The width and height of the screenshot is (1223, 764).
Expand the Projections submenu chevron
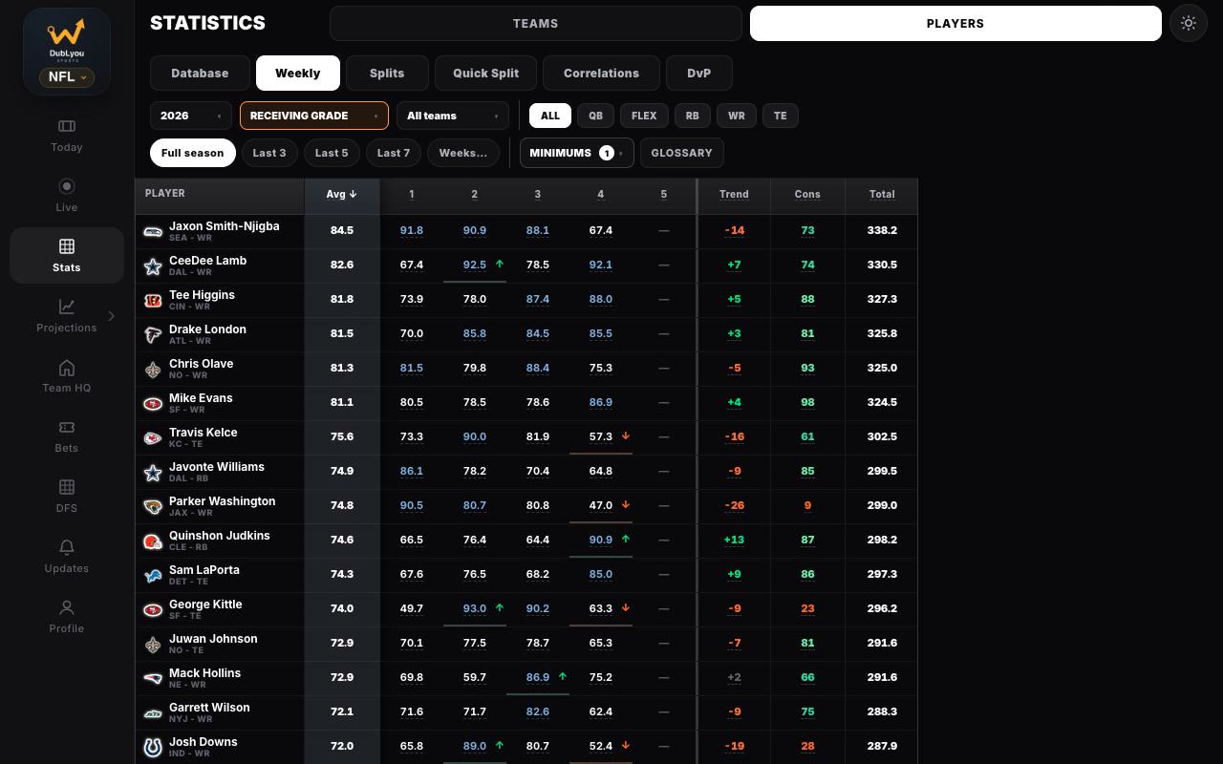click(x=111, y=316)
